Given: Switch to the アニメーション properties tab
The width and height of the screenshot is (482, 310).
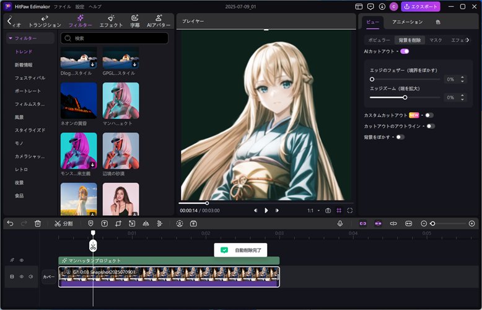Looking at the screenshot, I should click(x=407, y=22).
